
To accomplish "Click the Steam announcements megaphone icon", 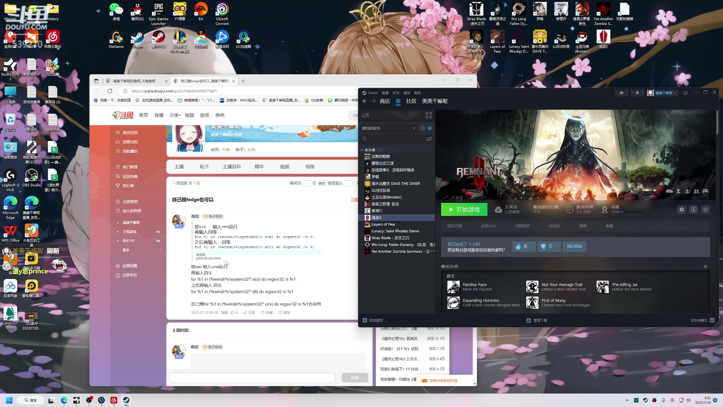I will (622, 93).
